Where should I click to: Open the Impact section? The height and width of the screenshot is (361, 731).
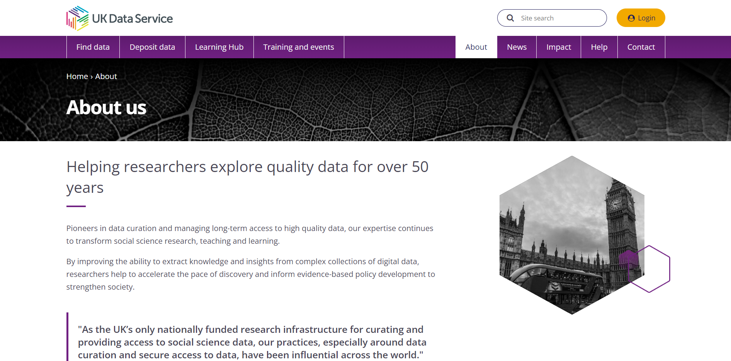(558, 47)
